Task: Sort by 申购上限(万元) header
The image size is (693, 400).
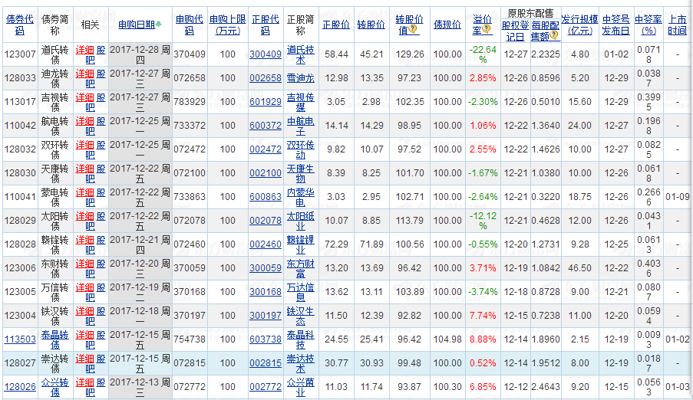Action: [x=228, y=25]
